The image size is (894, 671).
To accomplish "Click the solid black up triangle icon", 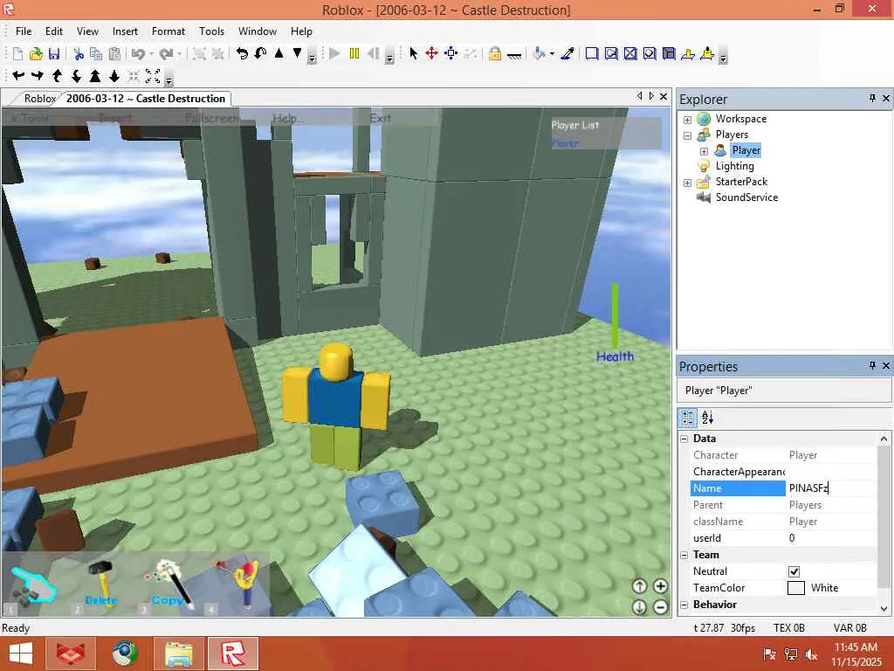I will pos(279,53).
